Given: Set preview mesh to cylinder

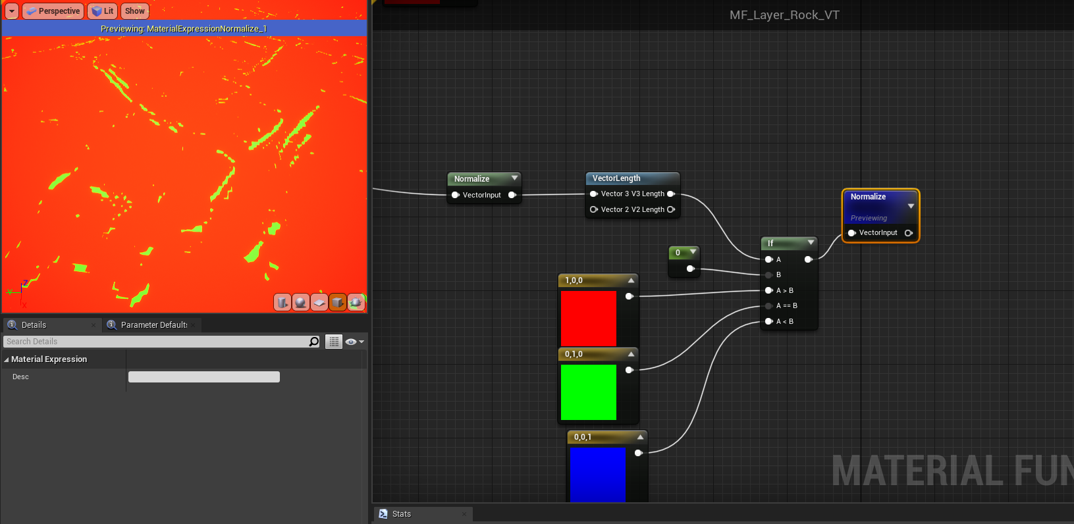Looking at the screenshot, I should [x=282, y=302].
